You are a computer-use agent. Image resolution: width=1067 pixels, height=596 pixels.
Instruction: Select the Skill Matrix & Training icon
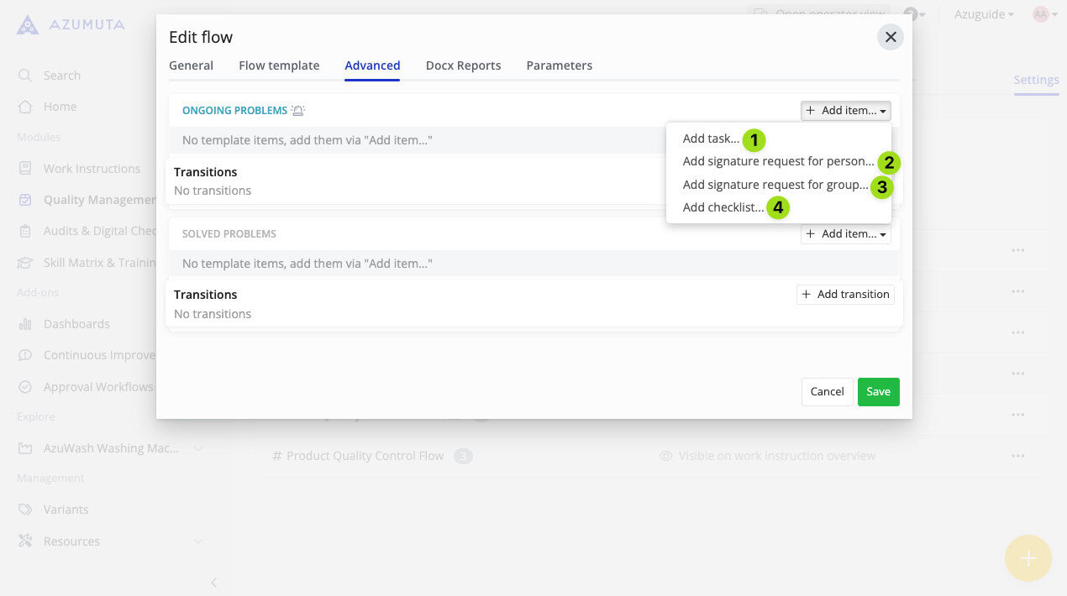click(25, 261)
